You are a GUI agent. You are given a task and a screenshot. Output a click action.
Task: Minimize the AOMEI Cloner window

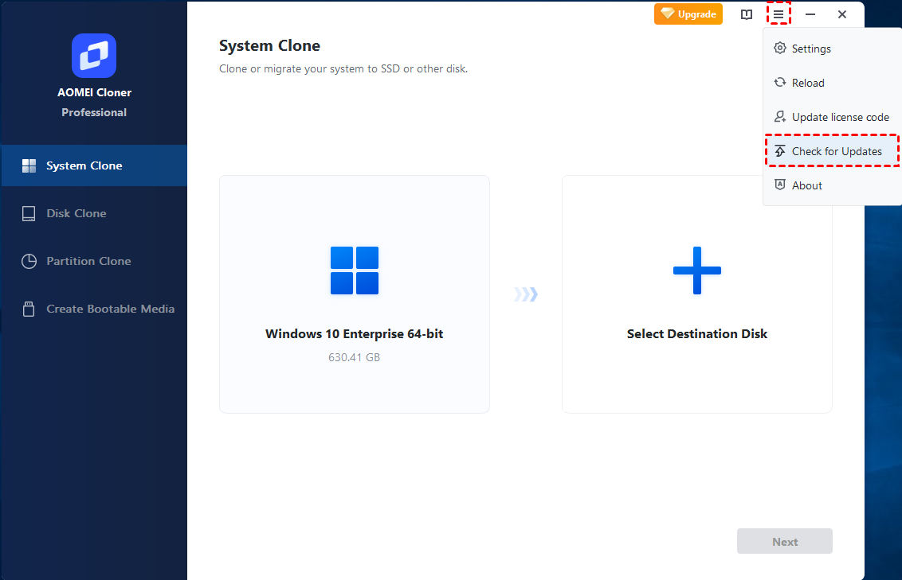click(x=810, y=14)
